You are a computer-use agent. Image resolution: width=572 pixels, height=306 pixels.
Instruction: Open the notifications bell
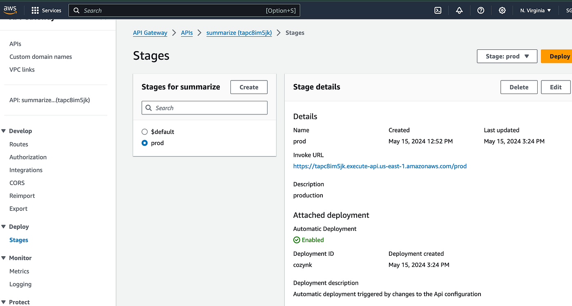(459, 10)
